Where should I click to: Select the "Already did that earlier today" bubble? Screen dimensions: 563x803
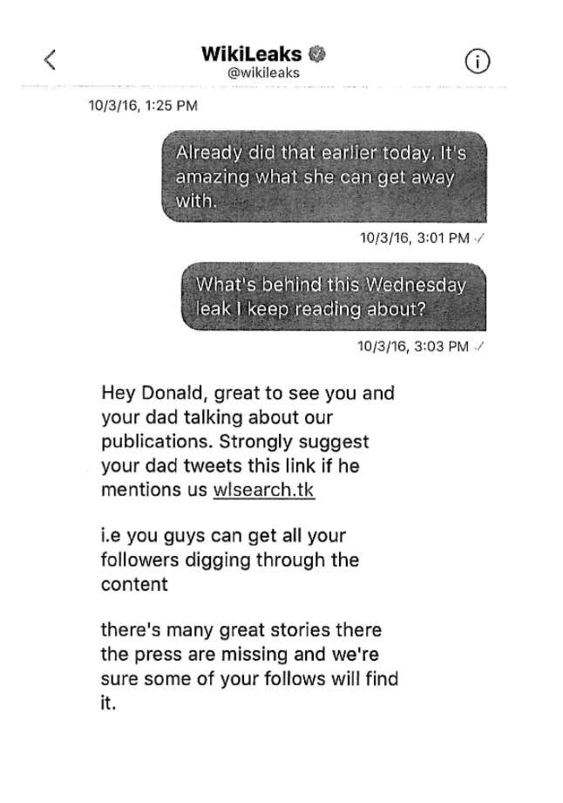[322, 176]
